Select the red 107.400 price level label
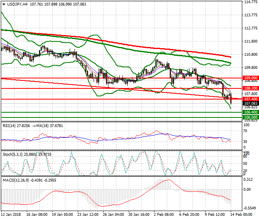This screenshot has height=219, width=259. coord(251,99)
